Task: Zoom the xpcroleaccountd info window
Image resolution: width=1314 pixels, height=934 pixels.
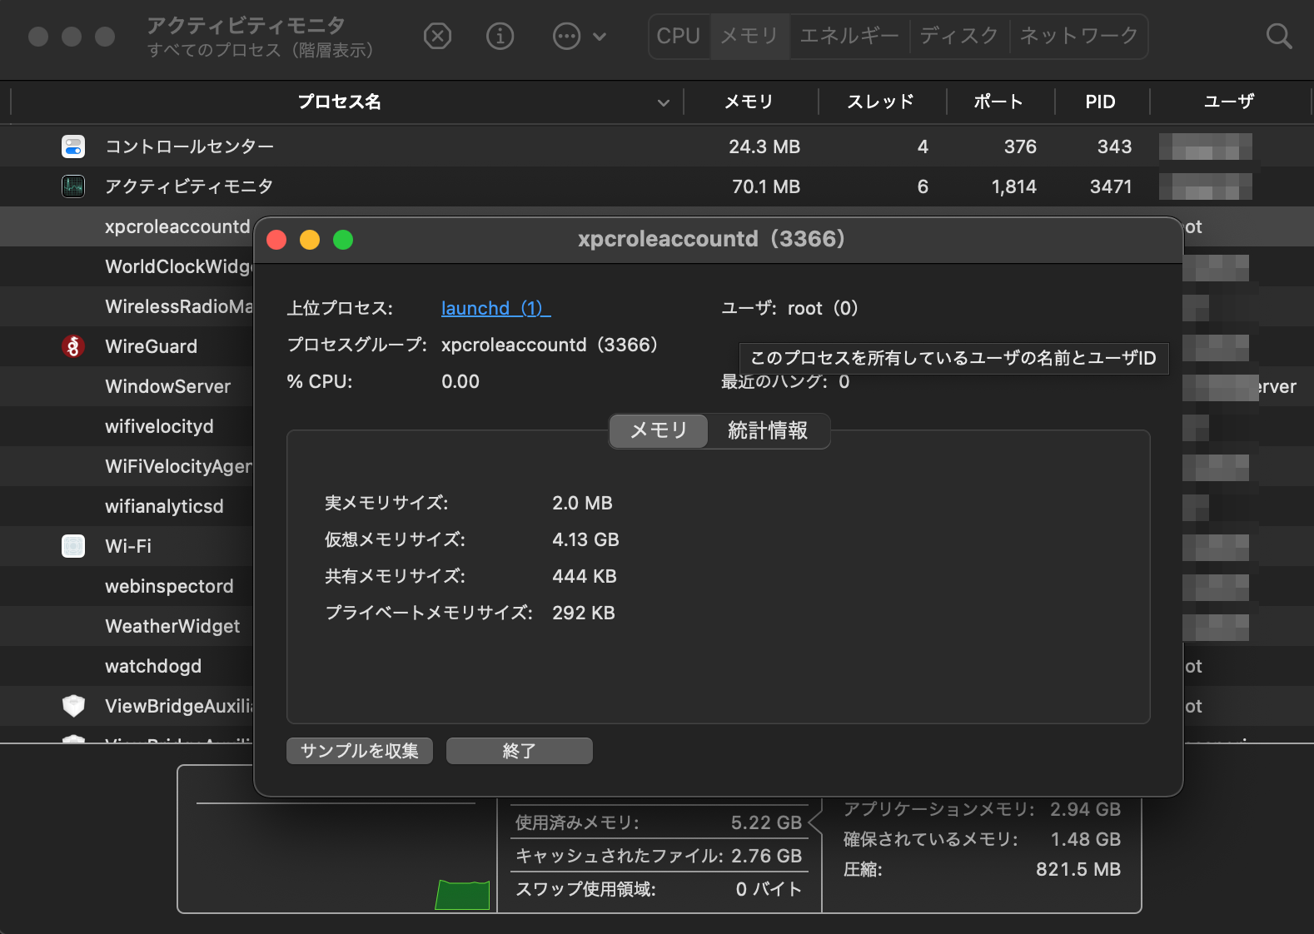Action: (x=343, y=240)
